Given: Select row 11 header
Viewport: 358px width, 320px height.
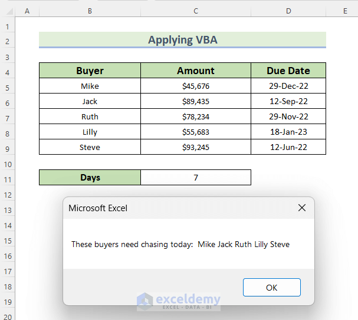Looking at the screenshot, I should pos(7,178).
